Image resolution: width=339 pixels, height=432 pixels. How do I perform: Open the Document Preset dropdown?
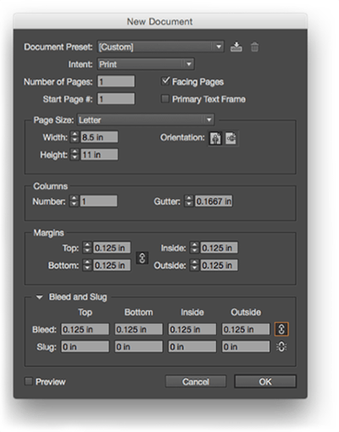click(161, 47)
